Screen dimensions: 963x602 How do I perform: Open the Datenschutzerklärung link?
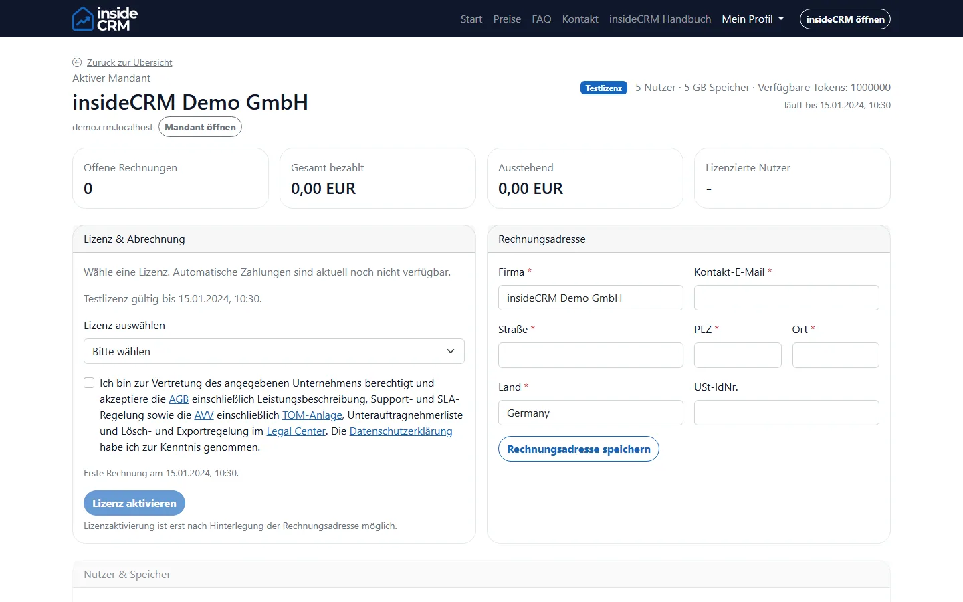[x=401, y=431]
